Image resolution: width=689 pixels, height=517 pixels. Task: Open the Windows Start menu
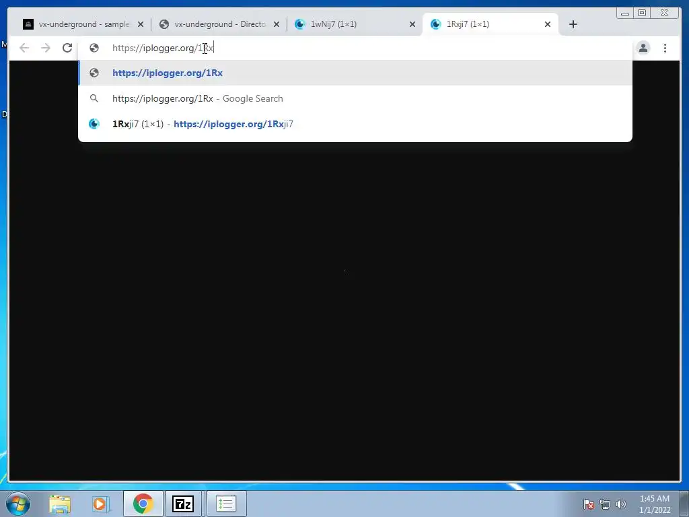[x=18, y=504]
